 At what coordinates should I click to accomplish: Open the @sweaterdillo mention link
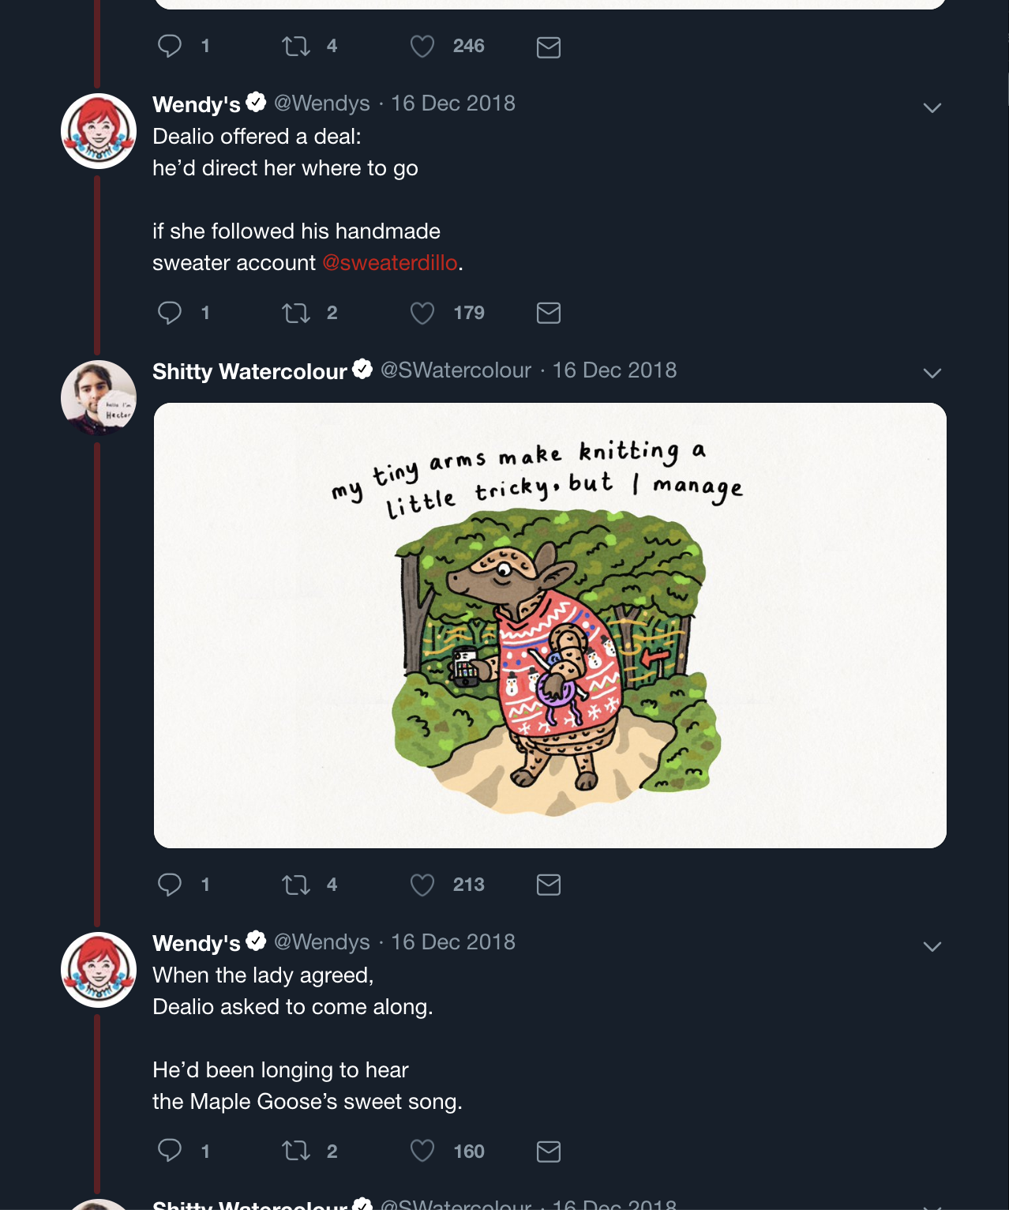click(390, 263)
